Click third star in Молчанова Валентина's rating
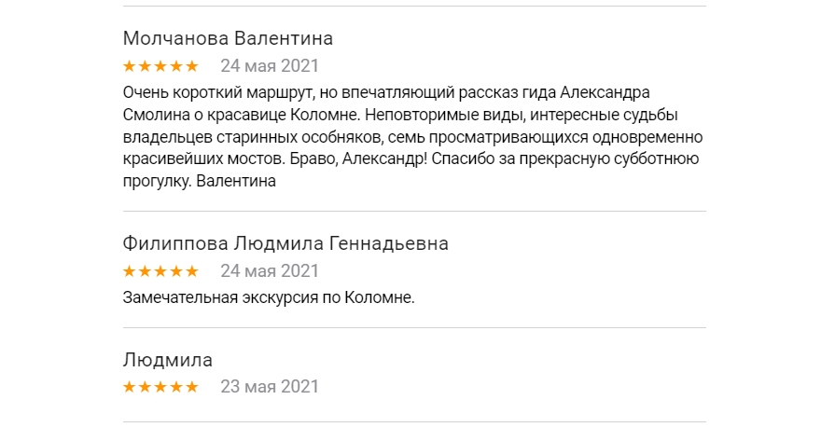The width and height of the screenshot is (835, 441). point(160,66)
